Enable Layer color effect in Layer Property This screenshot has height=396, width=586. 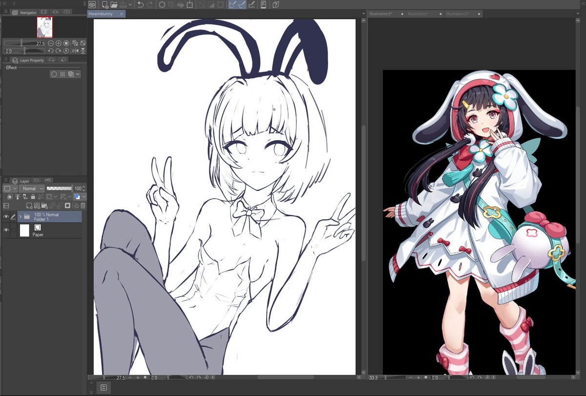coord(71,74)
